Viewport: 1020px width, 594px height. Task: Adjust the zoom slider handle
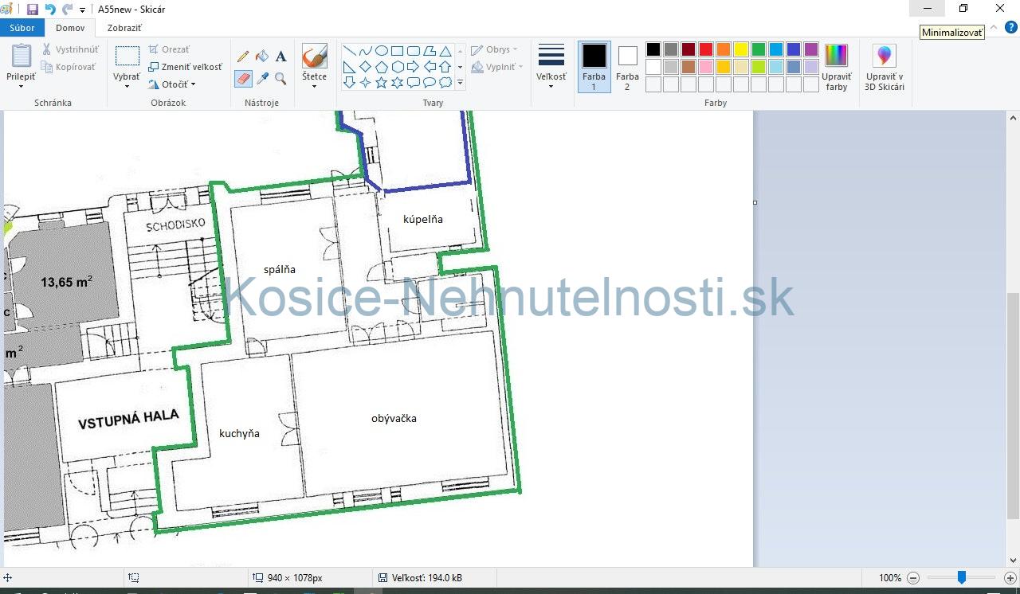[962, 577]
